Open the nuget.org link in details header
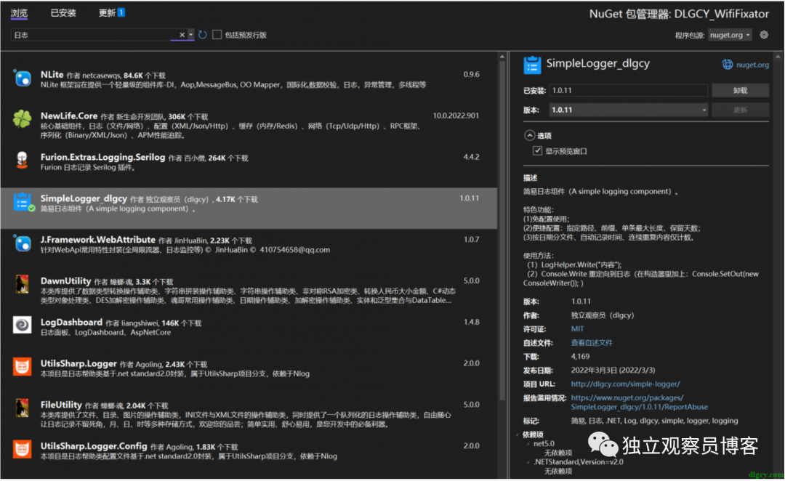The width and height of the screenshot is (785, 481). pos(752,65)
